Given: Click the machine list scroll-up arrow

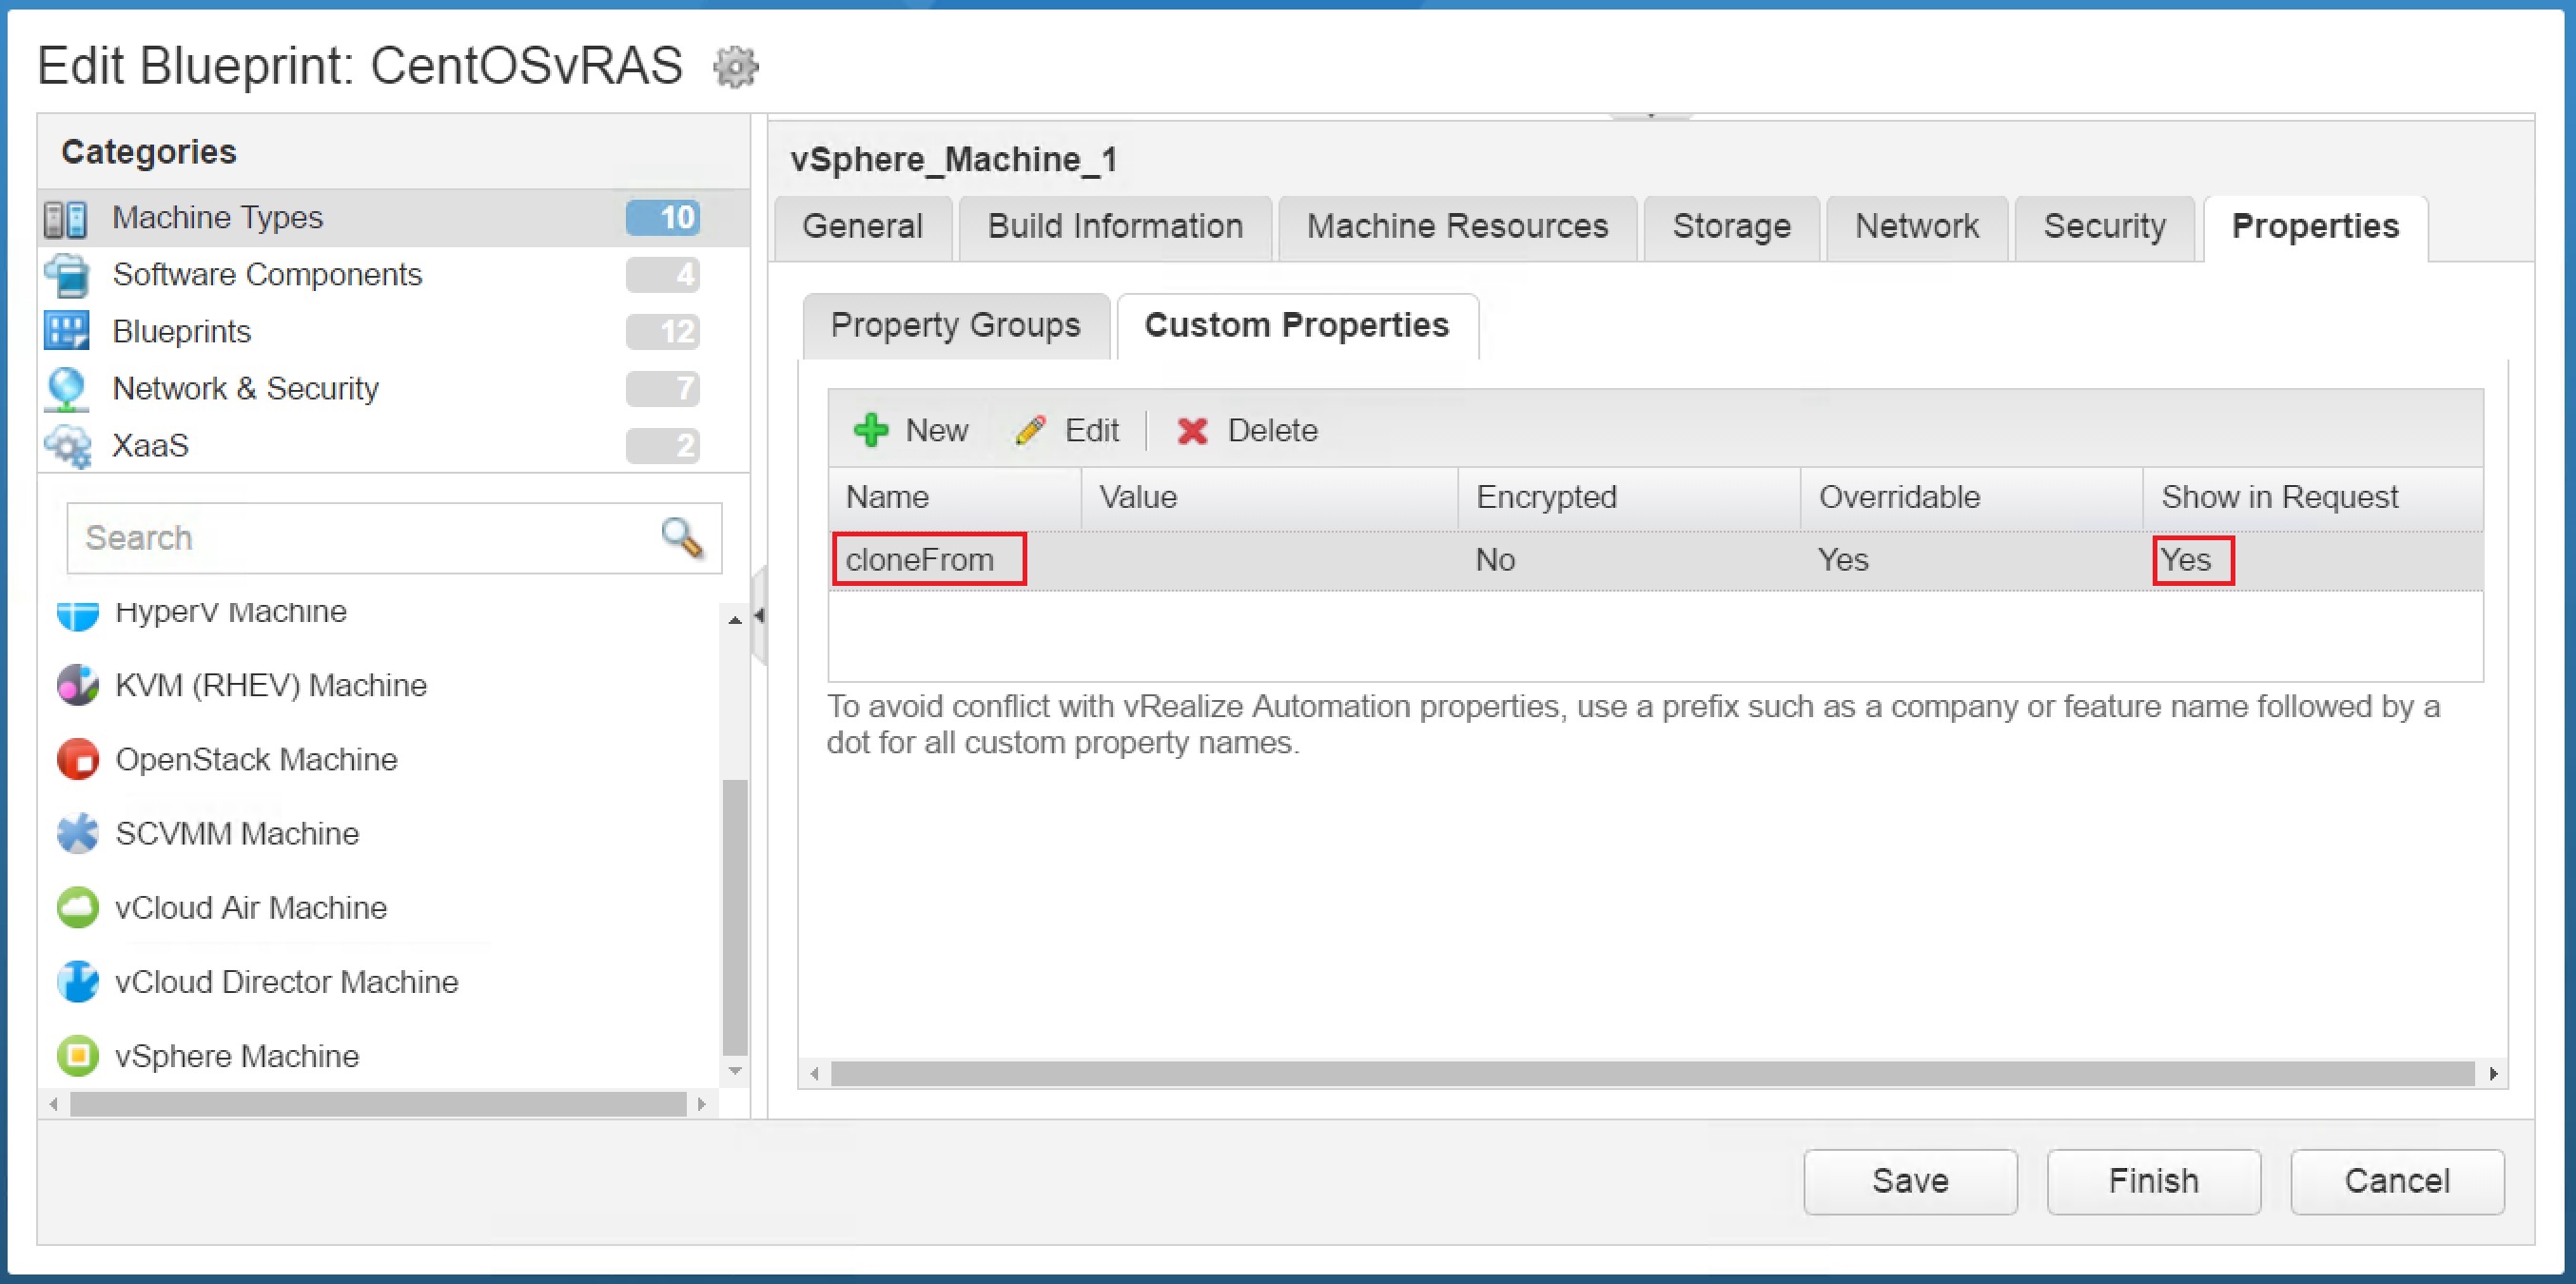Looking at the screenshot, I should click(x=735, y=620).
